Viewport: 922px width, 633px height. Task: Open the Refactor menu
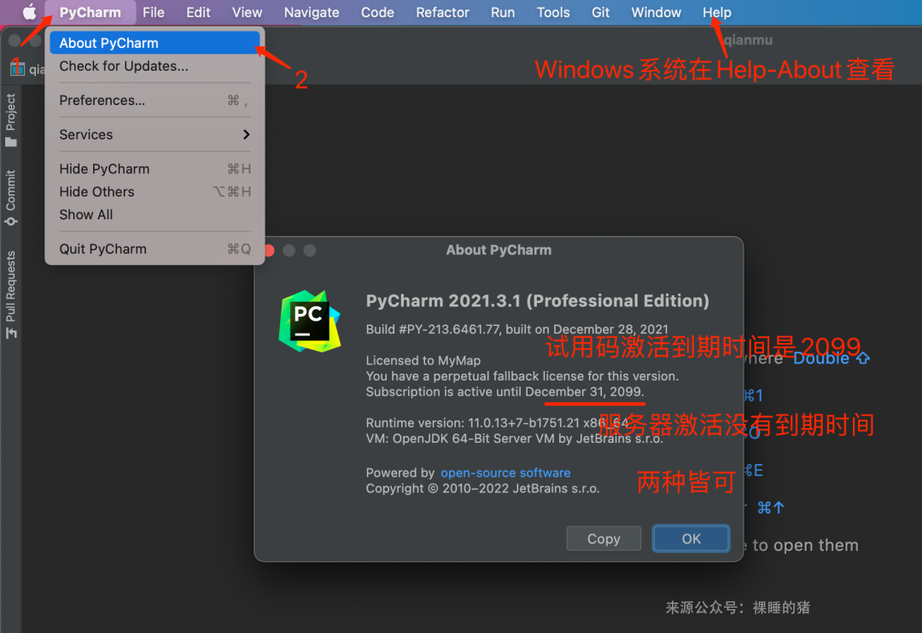(443, 12)
